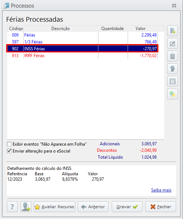The width and height of the screenshot is (183, 219).
Task: Select the 913 IRRF Férias row
Action: pos(82,56)
